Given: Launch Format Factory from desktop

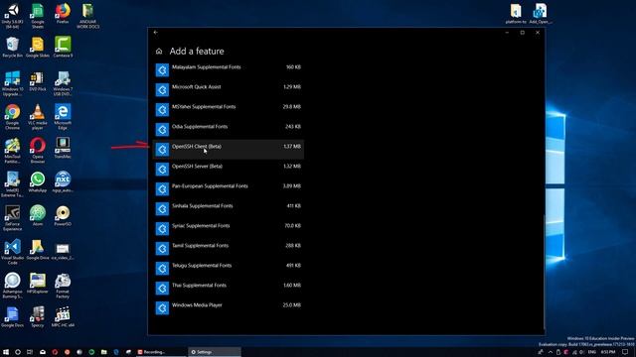Looking at the screenshot, I should click(x=63, y=285).
